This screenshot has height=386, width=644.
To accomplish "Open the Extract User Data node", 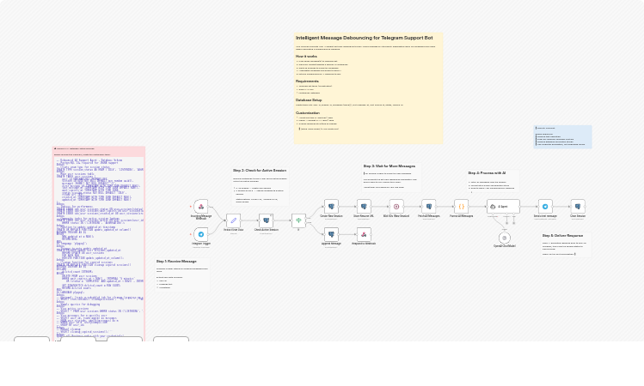I will point(233,220).
